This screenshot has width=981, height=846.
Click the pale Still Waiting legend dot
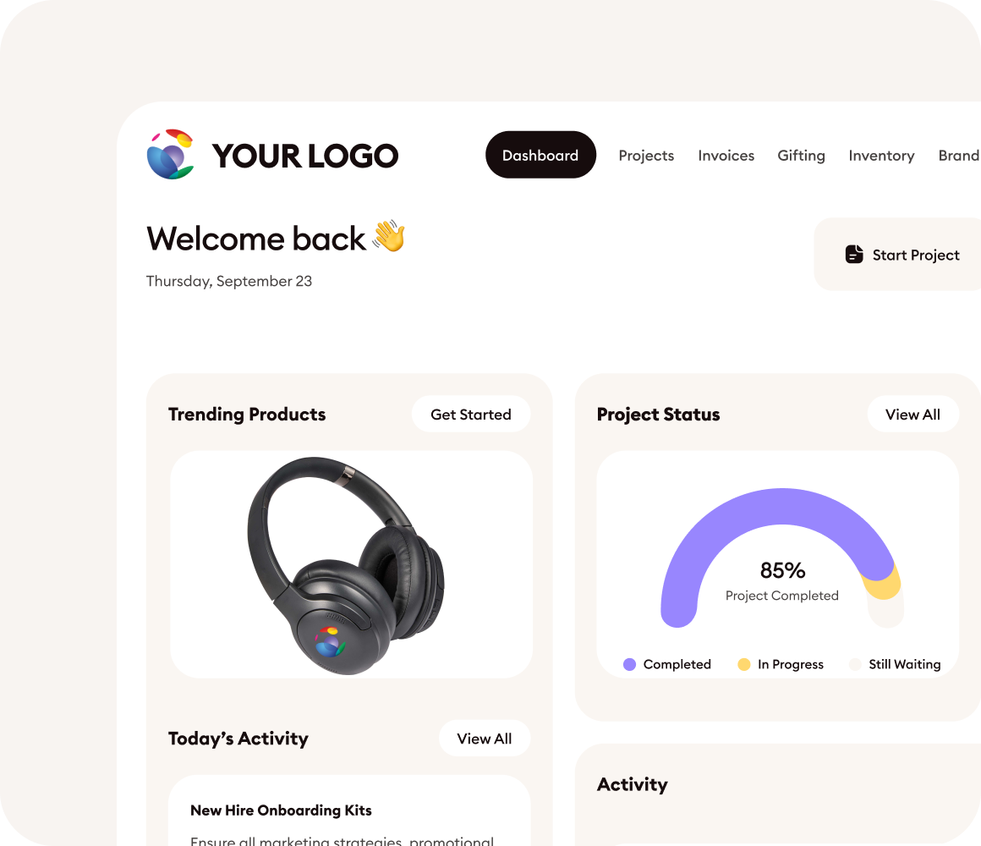coord(855,665)
